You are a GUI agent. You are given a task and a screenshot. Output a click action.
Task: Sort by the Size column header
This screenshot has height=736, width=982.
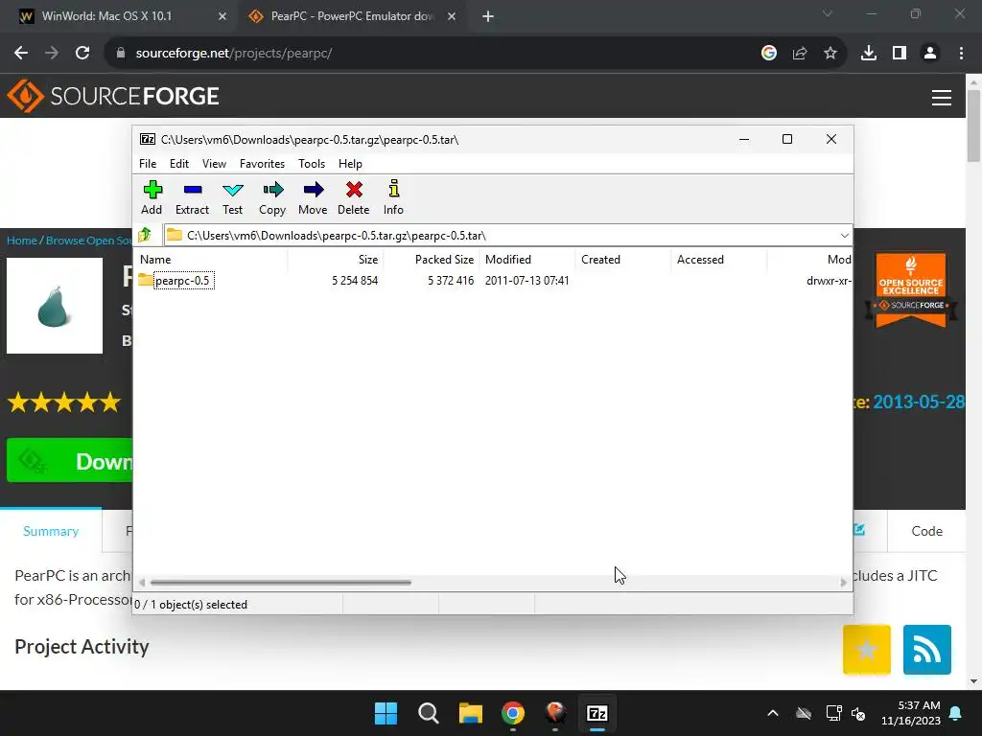[336, 259]
